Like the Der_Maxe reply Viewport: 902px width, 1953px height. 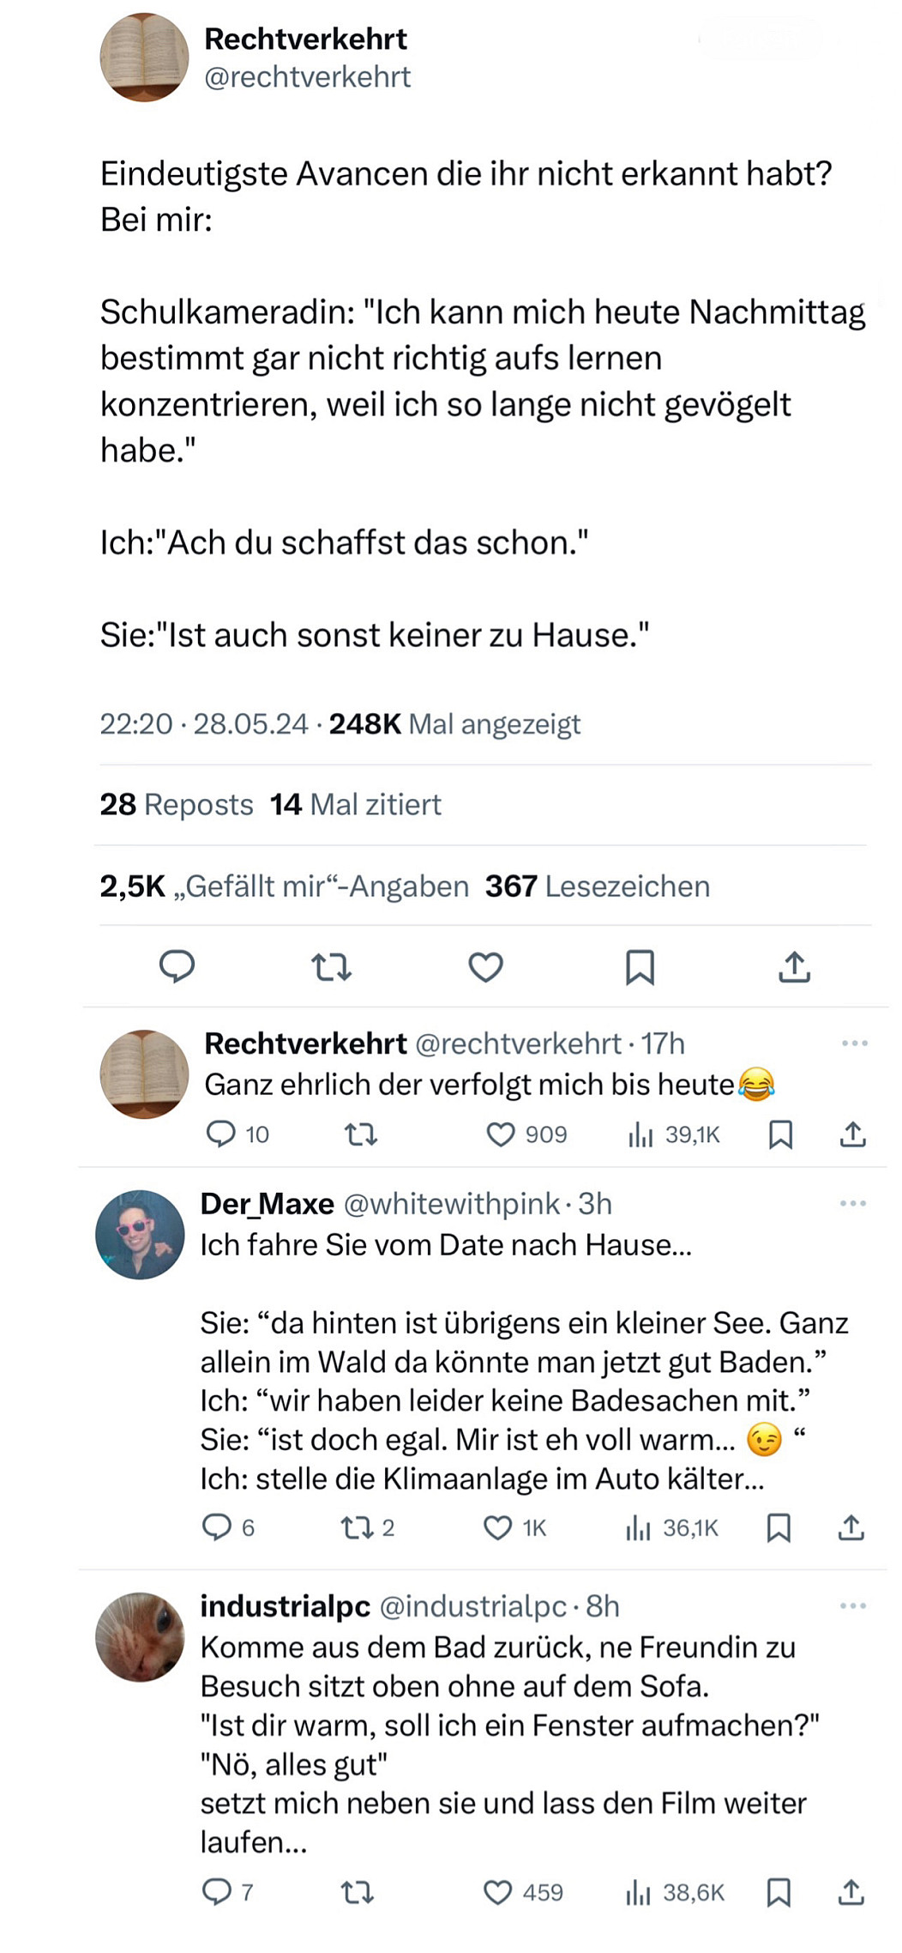498,1527
